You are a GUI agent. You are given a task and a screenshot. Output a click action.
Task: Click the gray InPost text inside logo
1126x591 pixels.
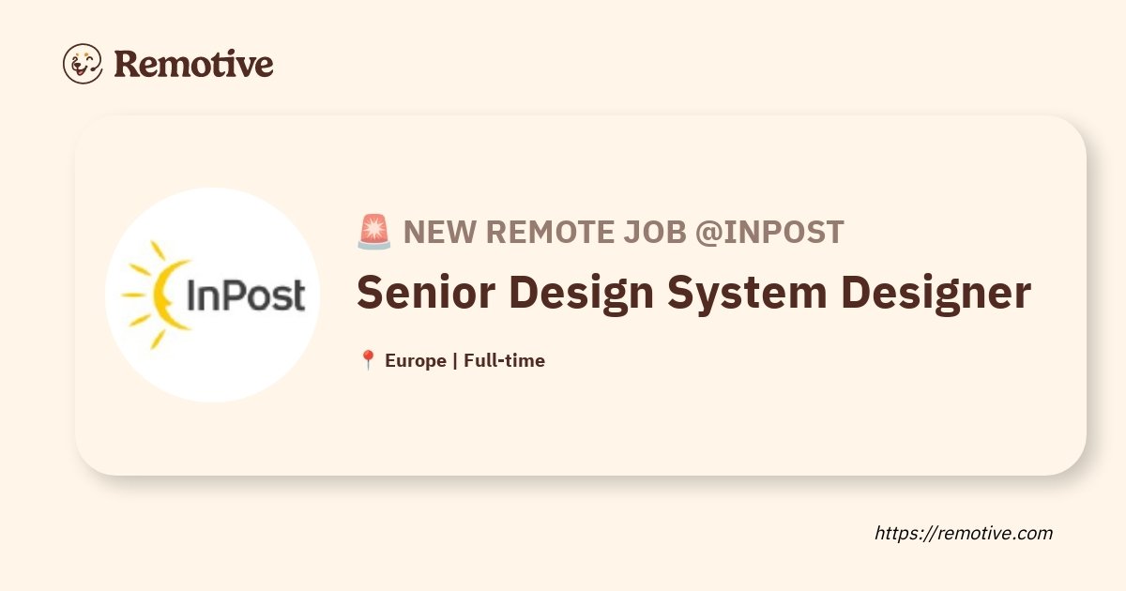point(246,295)
